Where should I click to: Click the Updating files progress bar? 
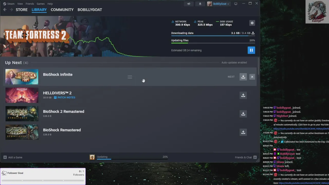click(x=213, y=43)
